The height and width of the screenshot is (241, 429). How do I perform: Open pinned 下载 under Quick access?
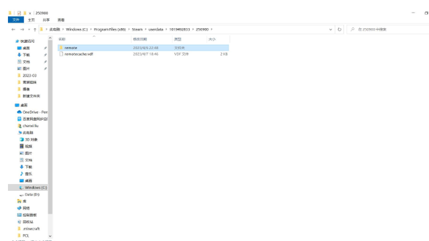tap(26, 55)
